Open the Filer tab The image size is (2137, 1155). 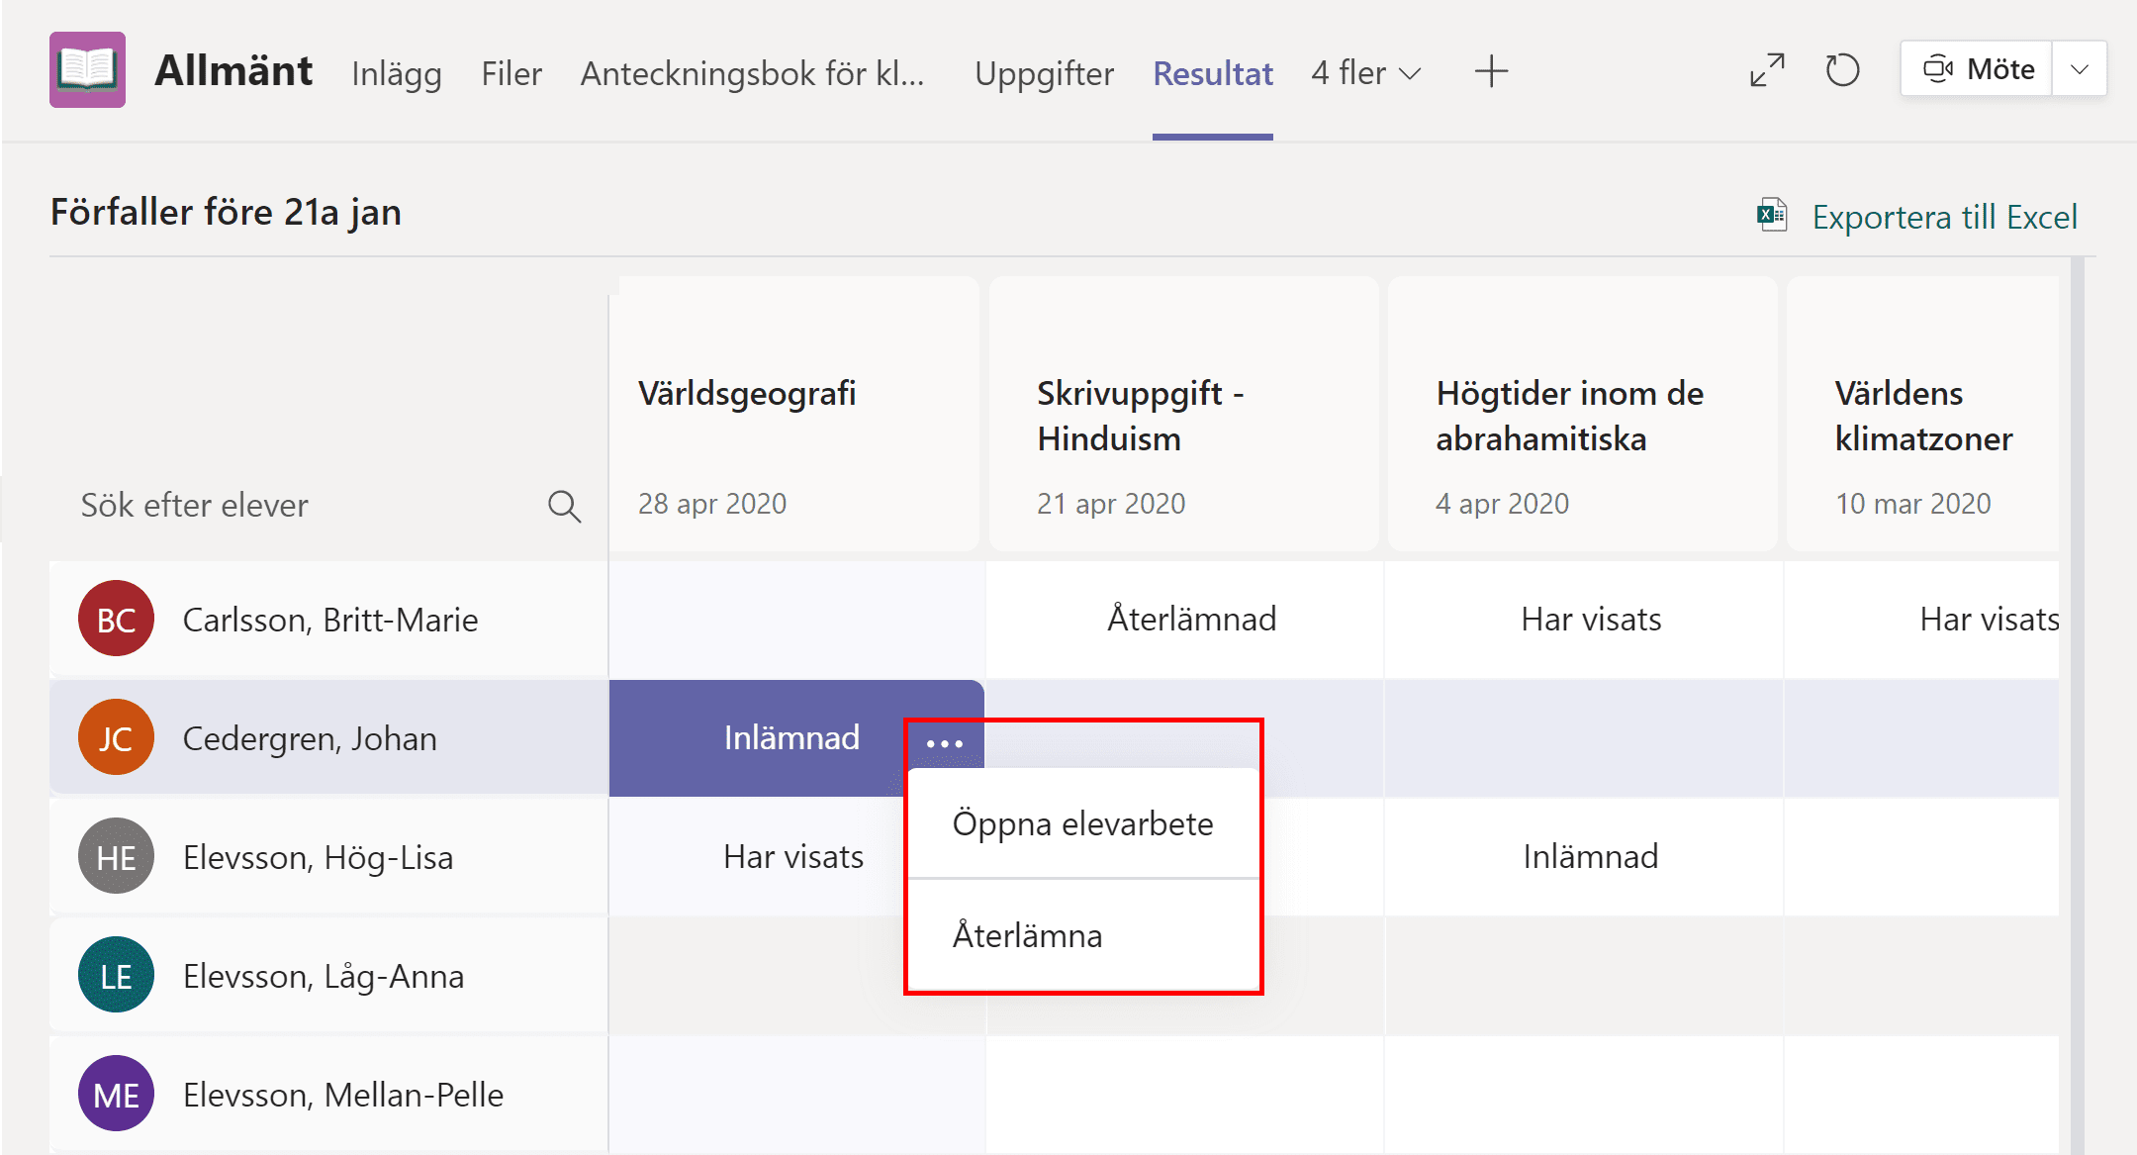pos(511,73)
